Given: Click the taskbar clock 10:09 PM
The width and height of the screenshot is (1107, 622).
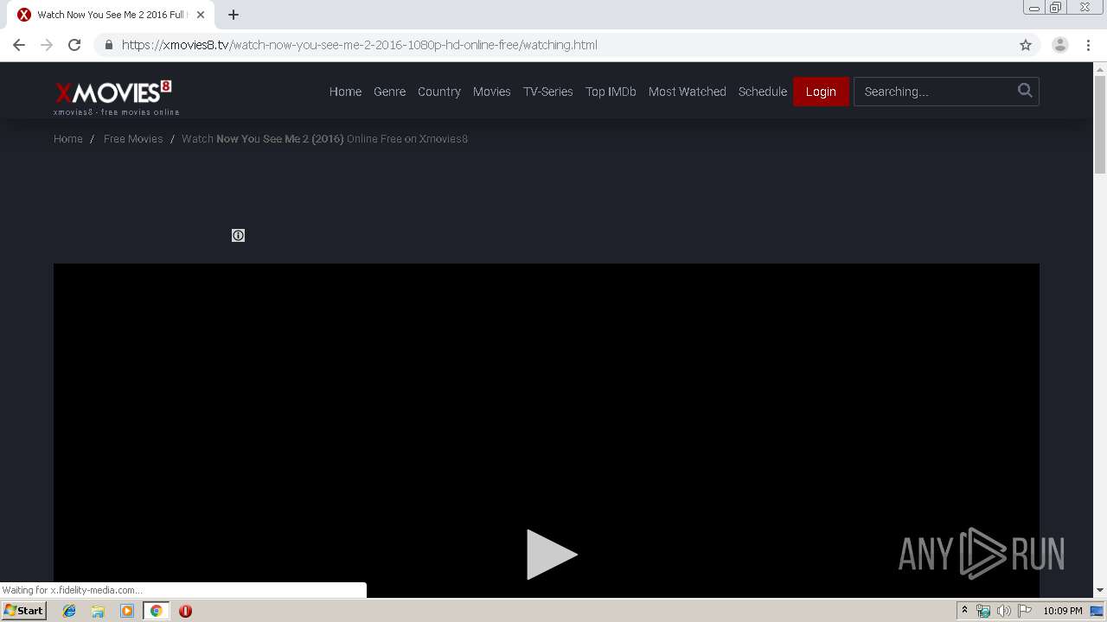Looking at the screenshot, I should (x=1063, y=611).
